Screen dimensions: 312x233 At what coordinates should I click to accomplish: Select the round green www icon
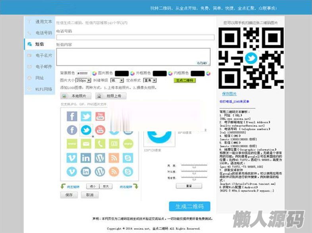point(128,144)
